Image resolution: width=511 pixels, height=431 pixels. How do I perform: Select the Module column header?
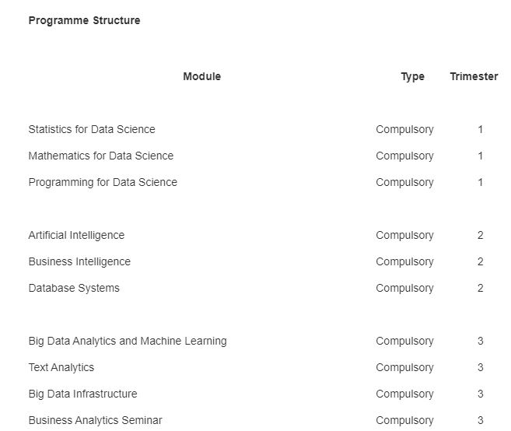pyautogui.click(x=202, y=76)
